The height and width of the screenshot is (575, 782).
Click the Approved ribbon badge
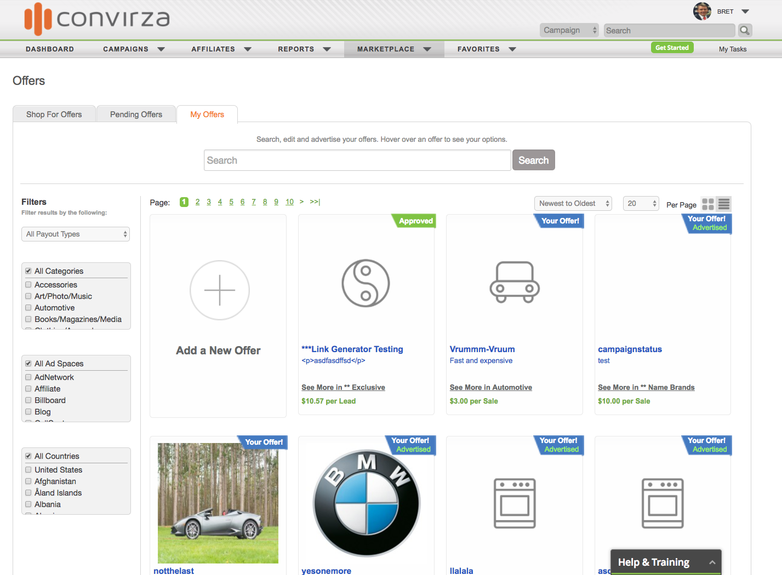click(x=415, y=221)
